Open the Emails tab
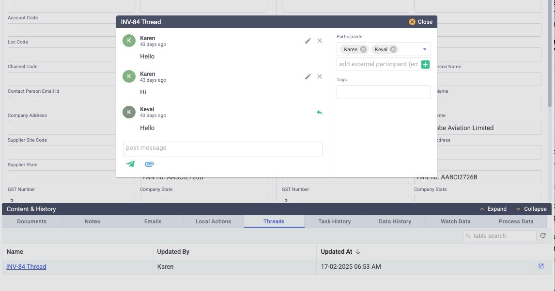This screenshot has width=555, height=291. point(153,221)
